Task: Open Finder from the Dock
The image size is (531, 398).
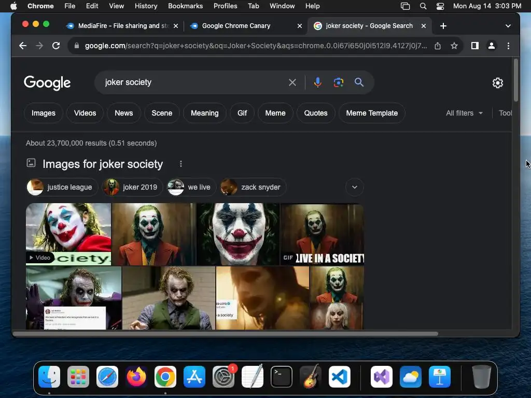Action: 49,377
